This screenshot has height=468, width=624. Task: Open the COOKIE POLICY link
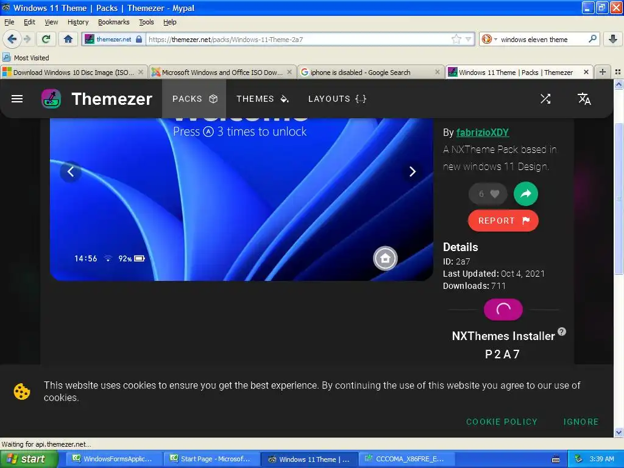pos(502,422)
